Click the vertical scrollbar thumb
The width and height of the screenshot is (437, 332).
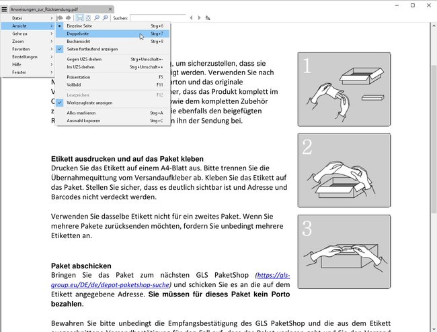click(434, 139)
